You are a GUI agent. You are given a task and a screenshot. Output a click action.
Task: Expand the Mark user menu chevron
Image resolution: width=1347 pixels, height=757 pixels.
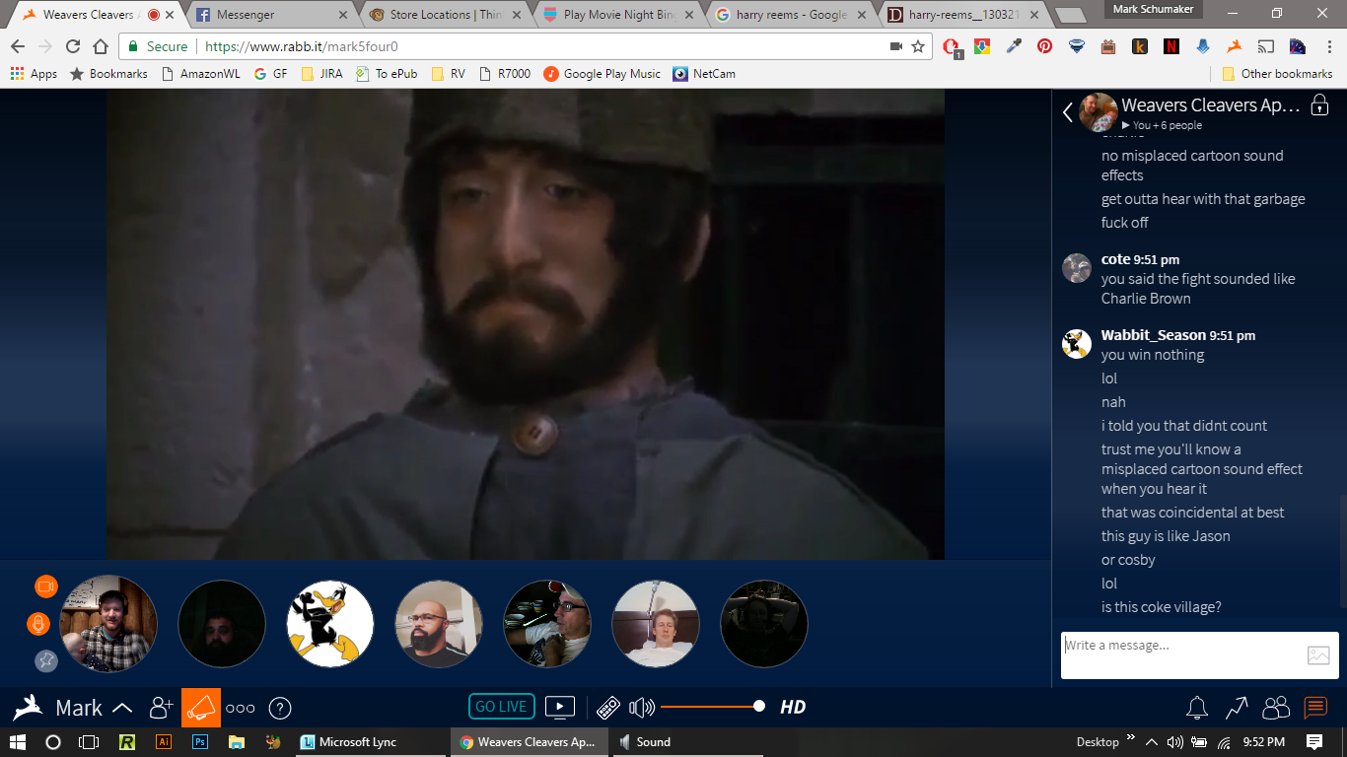[123, 708]
